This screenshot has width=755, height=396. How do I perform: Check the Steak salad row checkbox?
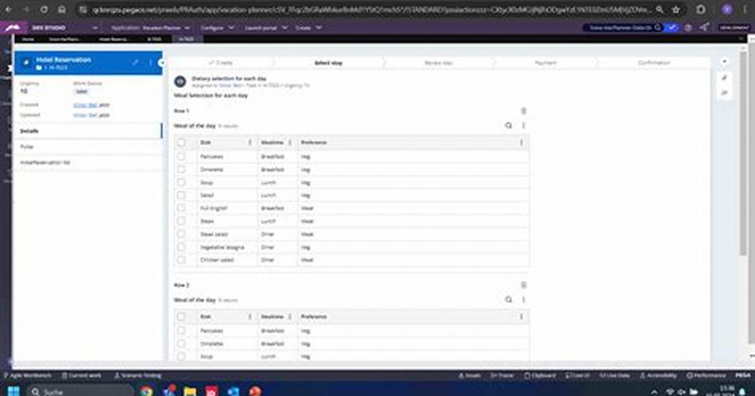[x=181, y=234]
